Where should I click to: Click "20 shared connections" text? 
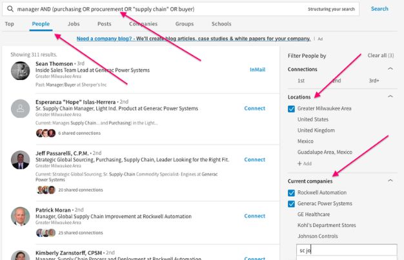[x=81, y=190]
